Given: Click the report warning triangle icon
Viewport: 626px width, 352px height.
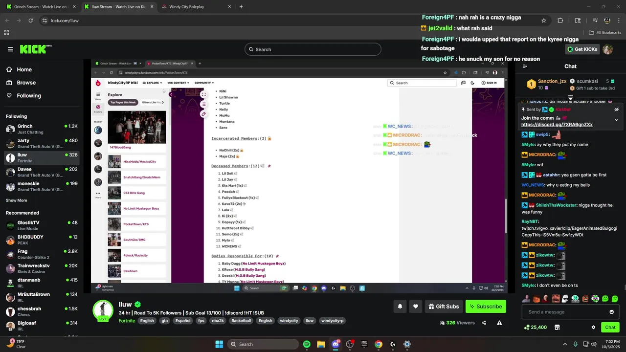Looking at the screenshot, I should pyautogui.click(x=499, y=323).
